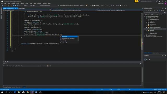Expand the SO2Xamarin (Portable) project
This screenshot has height=94, width=167.
pos(145,16)
